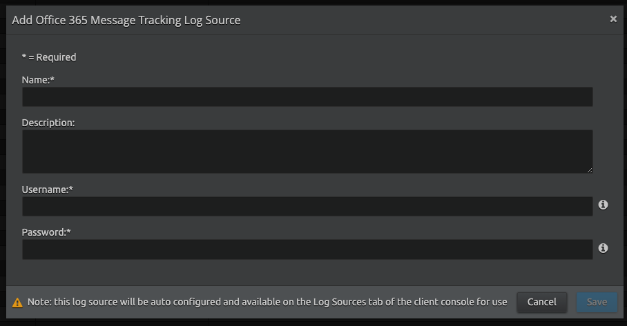627x326 pixels.
Task: Click the empty dialog area below Password field
Action: (x=307, y=272)
